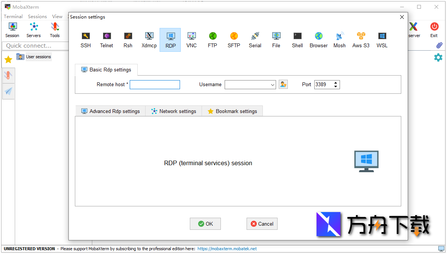Open the Bookmark settings tab
447x254 pixels.
232,111
